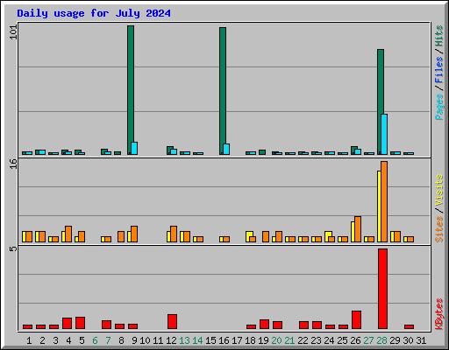Image resolution: width=449 pixels, height=350 pixels.
Task: Click day 1 on the x-axis
Action: [29, 340]
